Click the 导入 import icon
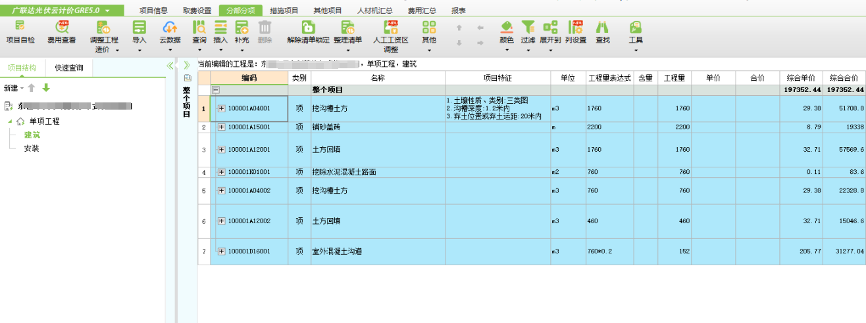This screenshot has width=866, height=323. pos(140,28)
